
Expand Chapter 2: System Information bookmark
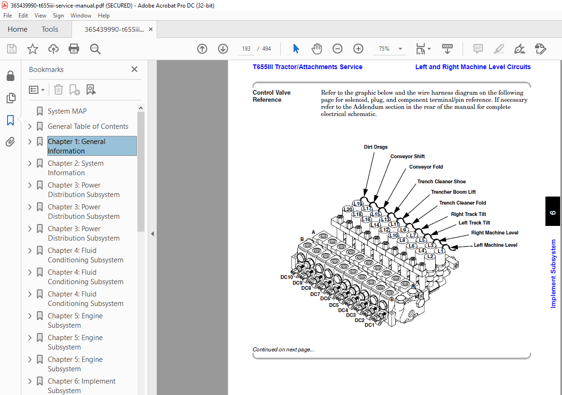tap(30, 163)
